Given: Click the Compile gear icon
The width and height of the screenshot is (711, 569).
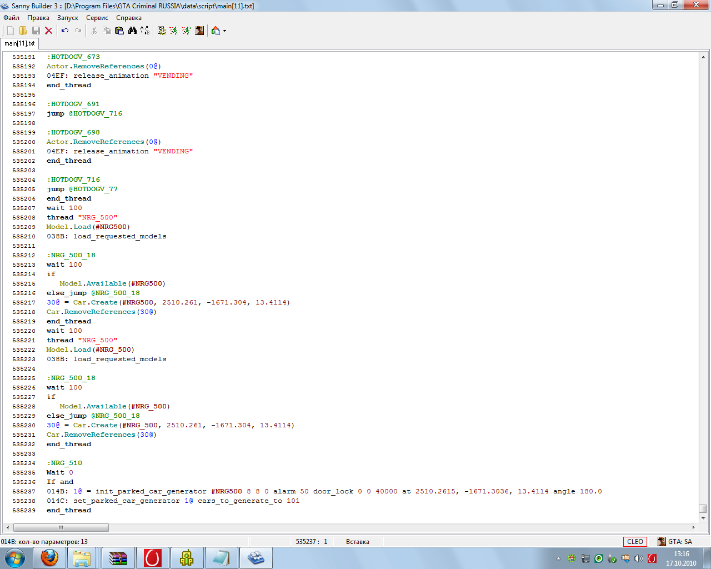Looking at the screenshot, I should (162, 31).
